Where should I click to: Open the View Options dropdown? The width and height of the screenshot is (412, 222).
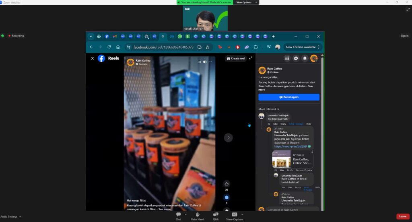click(244, 2)
